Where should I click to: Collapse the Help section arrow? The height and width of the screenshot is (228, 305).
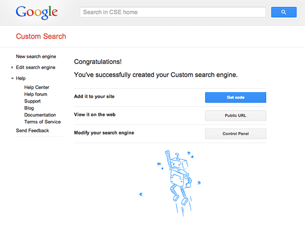pyautogui.click(x=12, y=78)
